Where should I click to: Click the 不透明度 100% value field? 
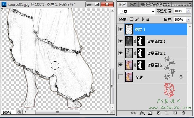179,11
